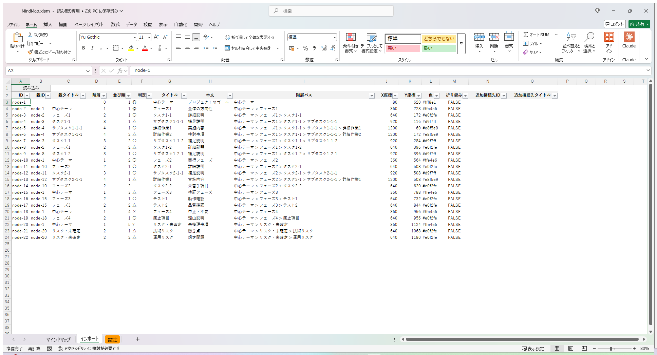
Task: Open the cell borders icon
Action: pos(116,48)
